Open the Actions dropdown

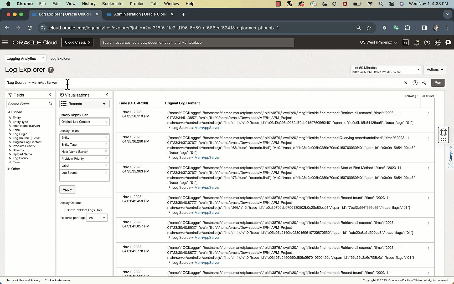coord(434,69)
